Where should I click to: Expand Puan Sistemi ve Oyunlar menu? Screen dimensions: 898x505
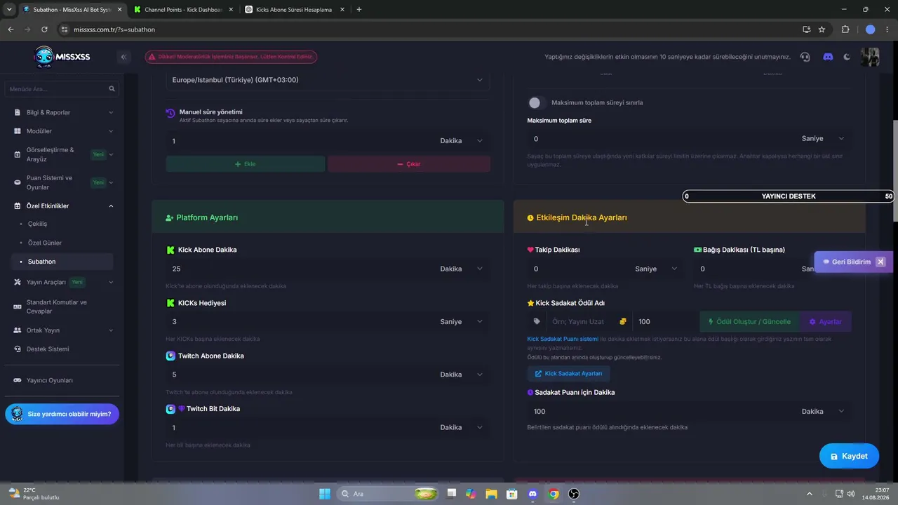tap(63, 182)
